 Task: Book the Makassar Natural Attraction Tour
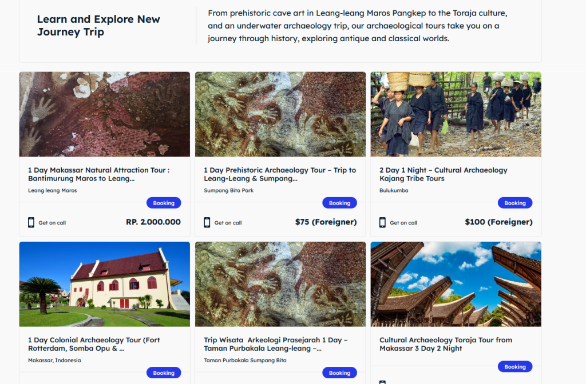(164, 203)
